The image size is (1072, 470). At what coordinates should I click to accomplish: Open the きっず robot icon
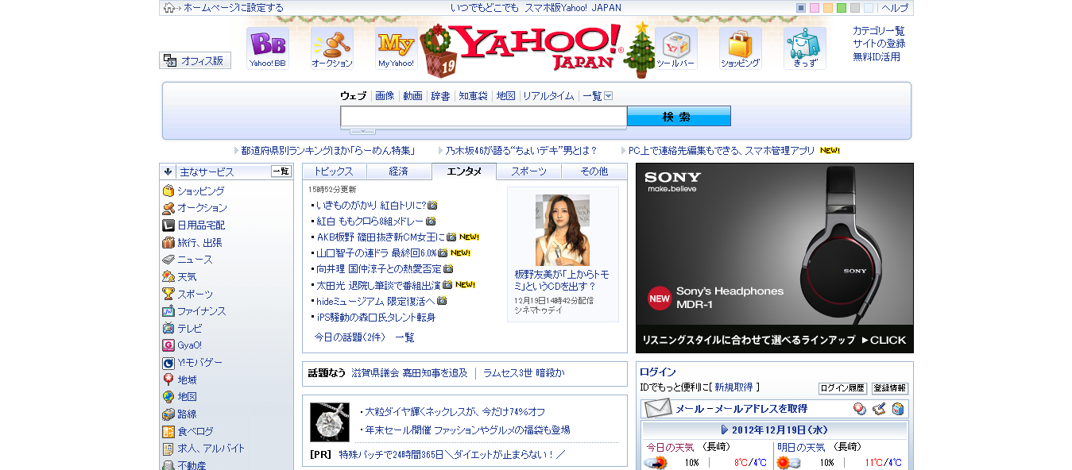[x=805, y=48]
